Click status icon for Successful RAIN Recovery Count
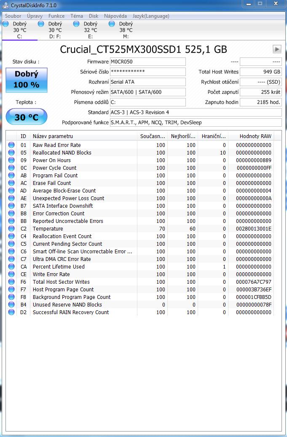 [11, 312]
